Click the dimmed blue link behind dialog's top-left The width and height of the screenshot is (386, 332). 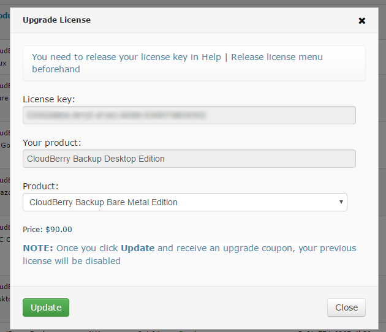click(x=5, y=15)
